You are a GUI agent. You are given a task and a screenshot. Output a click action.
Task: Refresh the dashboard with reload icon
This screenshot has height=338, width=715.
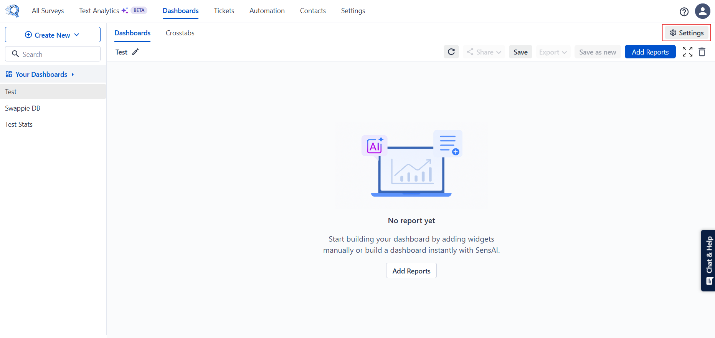coord(451,52)
